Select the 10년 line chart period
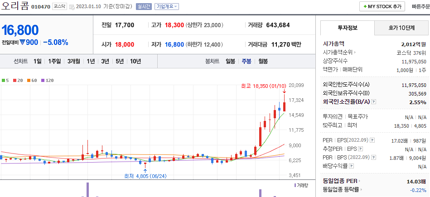430x197 pixels. pos(135,62)
